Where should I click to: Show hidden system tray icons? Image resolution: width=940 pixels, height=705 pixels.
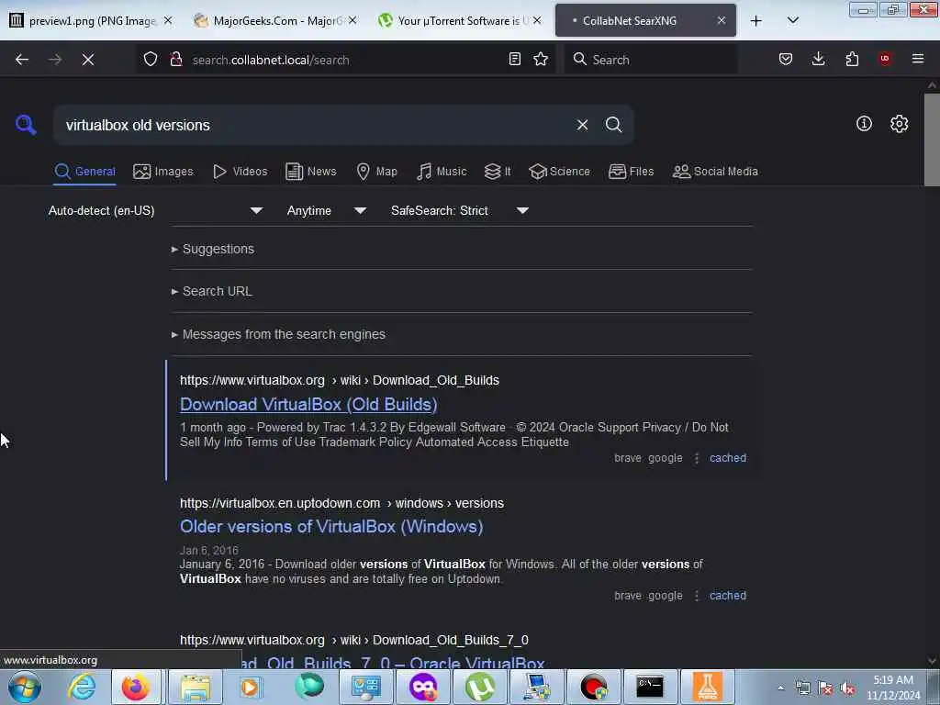click(x=780, y=688)
